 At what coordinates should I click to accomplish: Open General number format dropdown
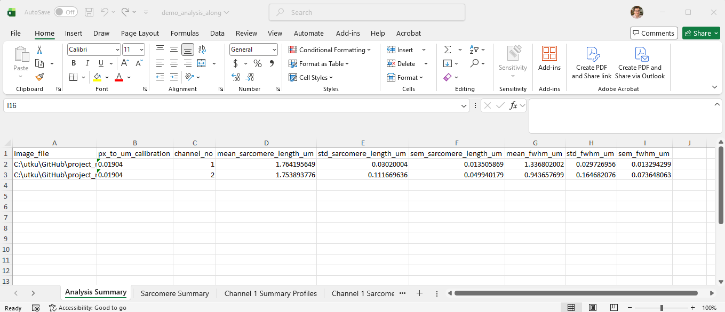(274, 50)
